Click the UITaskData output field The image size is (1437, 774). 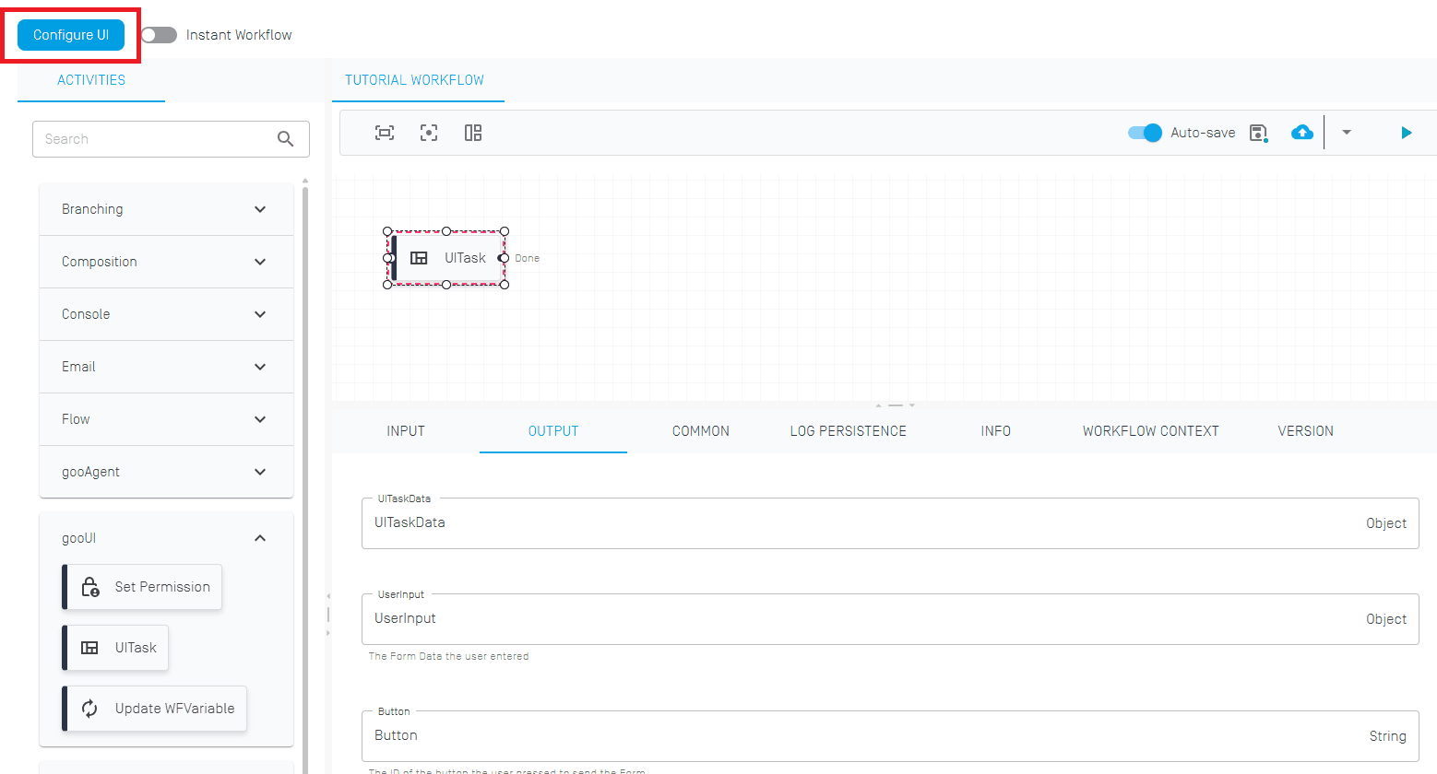click(867, 523)
